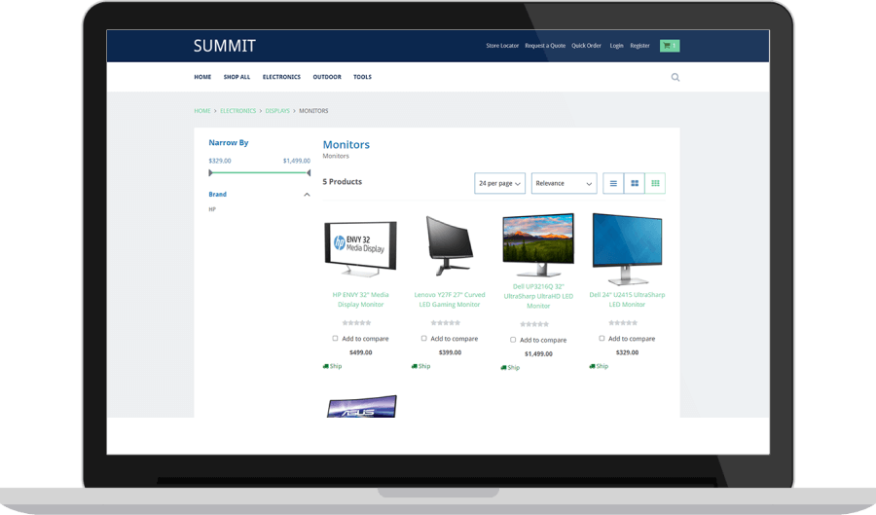
Task: Click the left price slider handle
Action: click(x=210, y=173)
